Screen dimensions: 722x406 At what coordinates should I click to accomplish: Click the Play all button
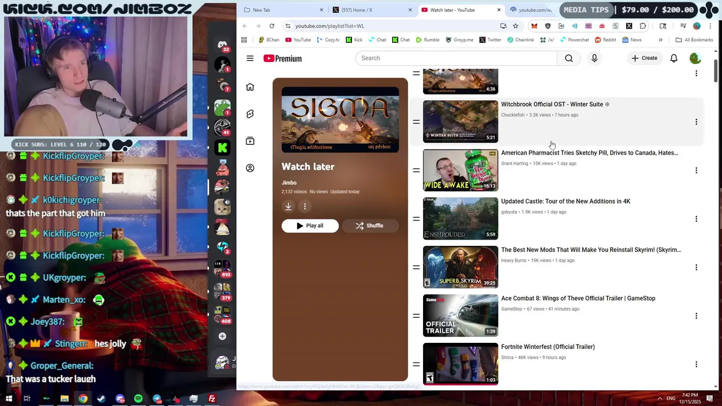(x=310, y=226)
